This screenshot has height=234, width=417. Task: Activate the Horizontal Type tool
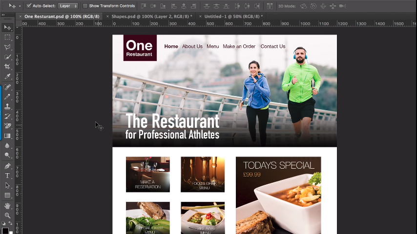tap(7, 175)
